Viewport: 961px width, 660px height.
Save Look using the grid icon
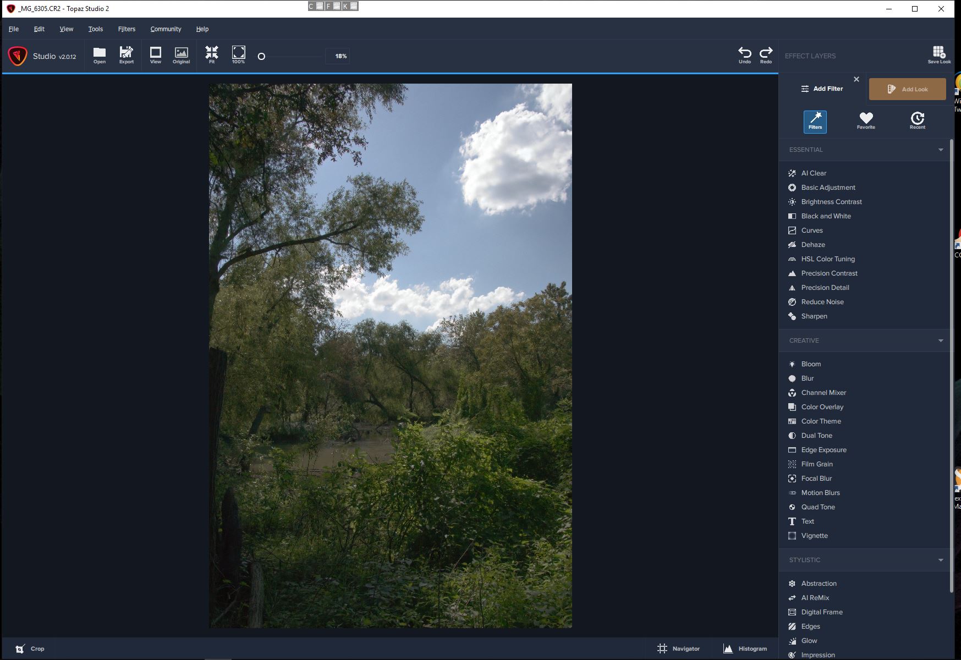pyautogui.click(x=939, y=54)
